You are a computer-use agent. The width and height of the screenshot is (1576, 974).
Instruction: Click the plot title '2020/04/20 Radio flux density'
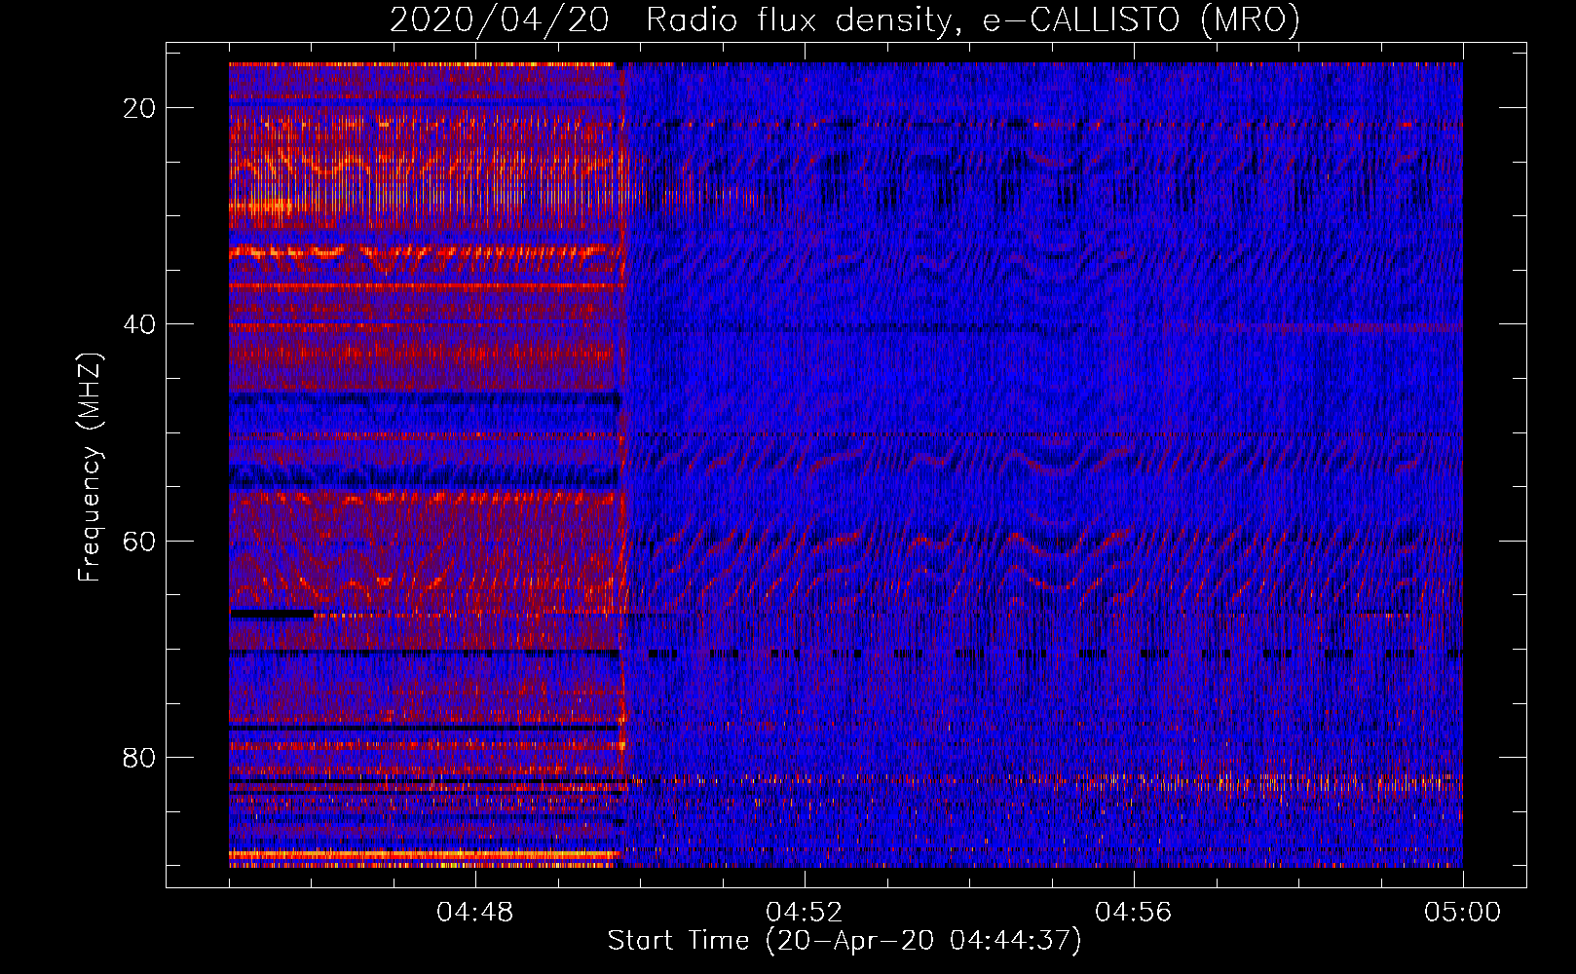(x=844, y=20)
